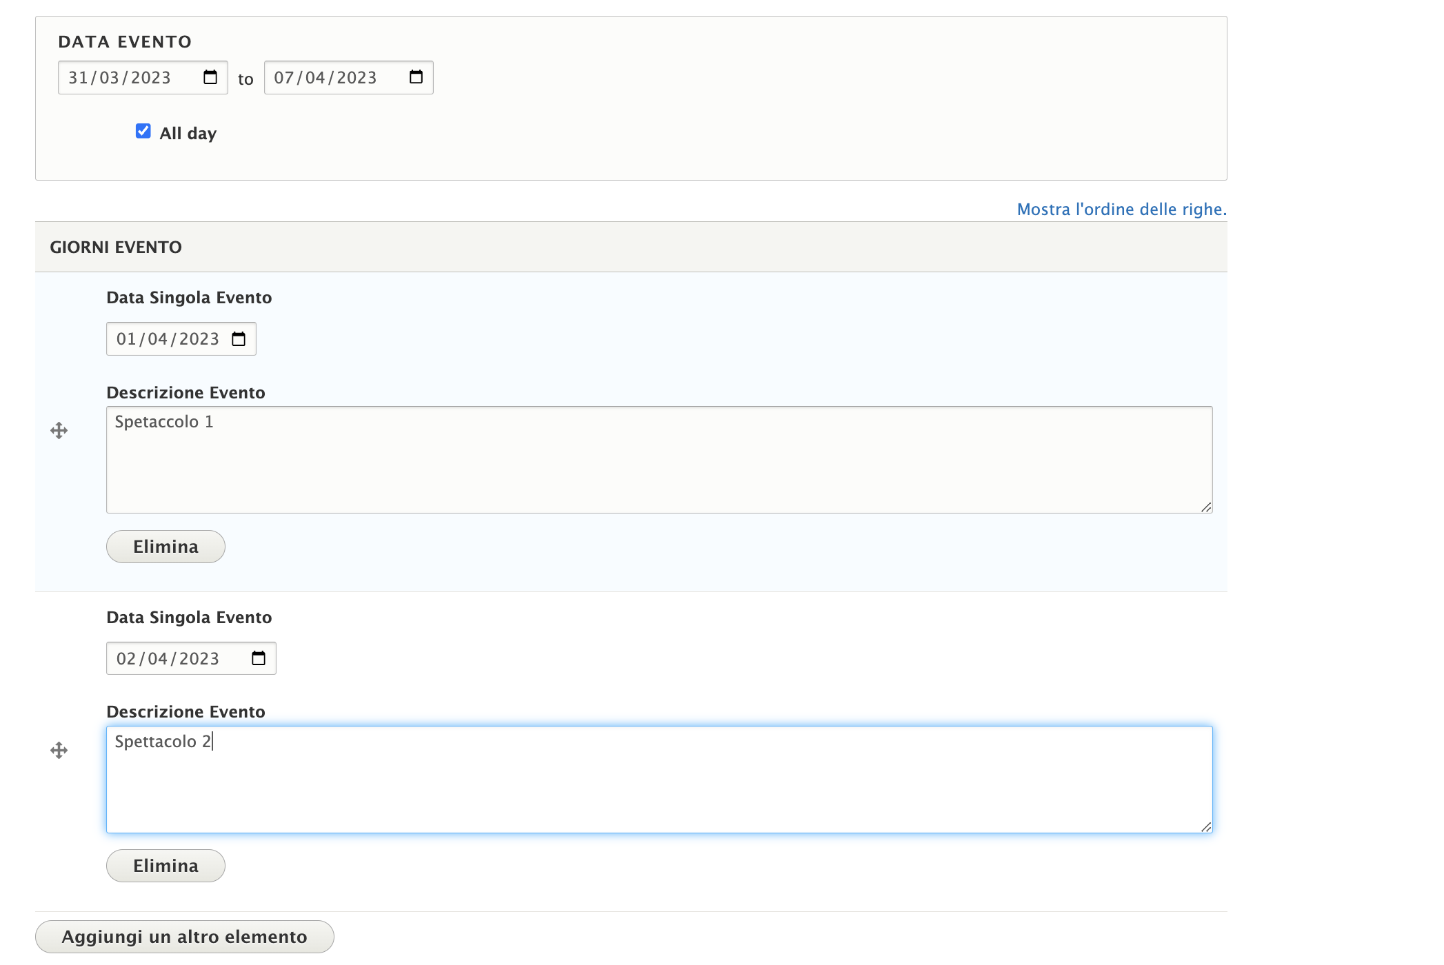Click the All day label text

click(188, 133)
